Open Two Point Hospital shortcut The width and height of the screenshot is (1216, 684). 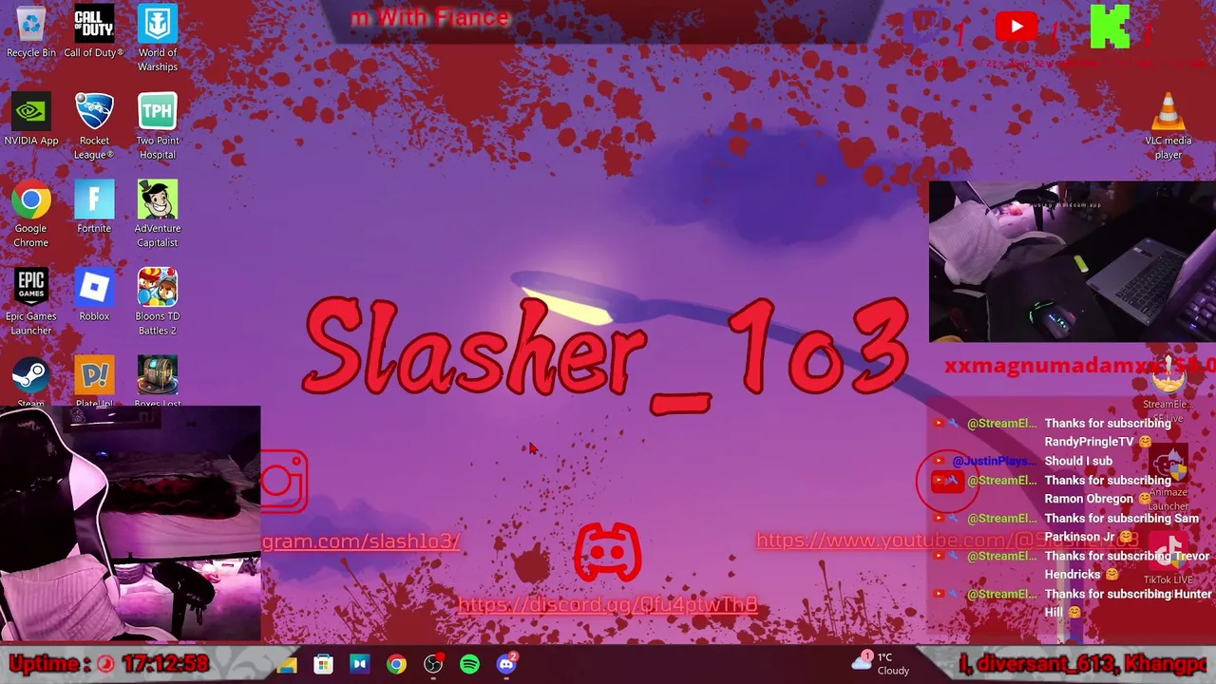click(x=157, y=127)
